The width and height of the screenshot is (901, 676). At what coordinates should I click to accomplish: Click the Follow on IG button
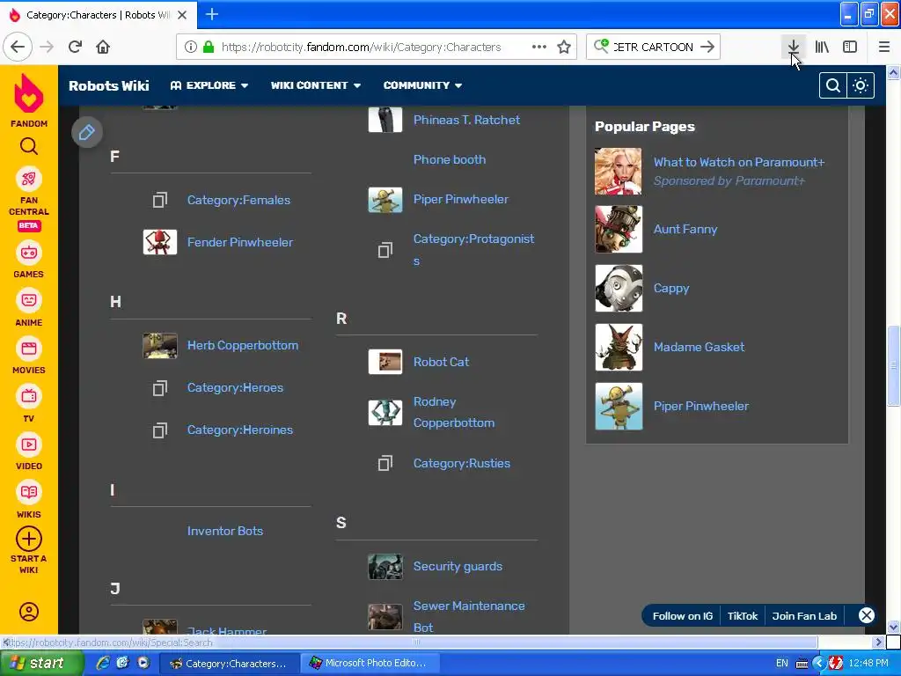682,615
